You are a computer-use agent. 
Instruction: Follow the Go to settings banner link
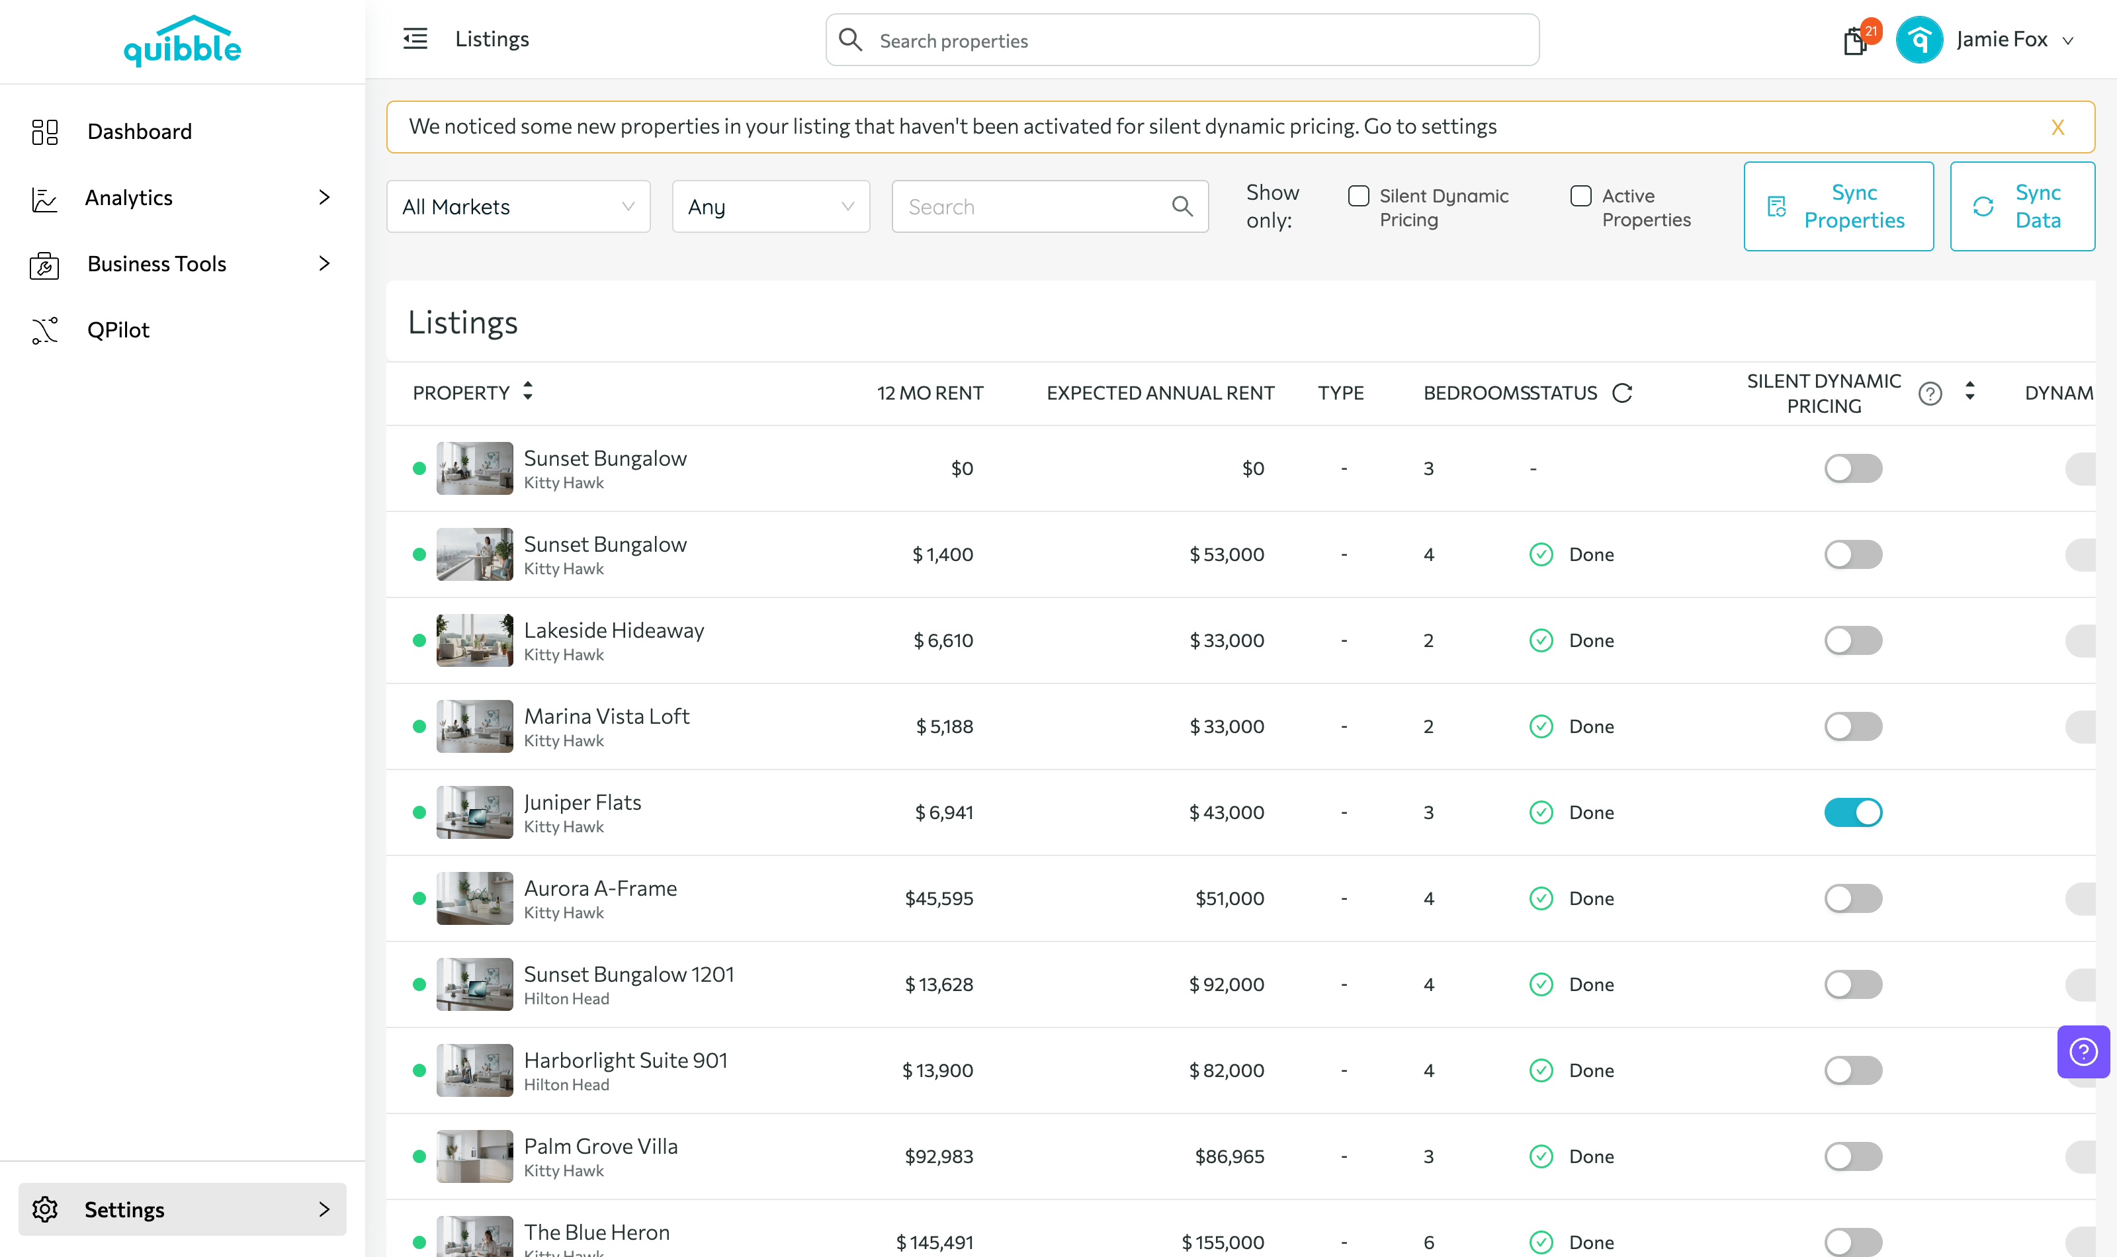click(x=1430, y=126)
